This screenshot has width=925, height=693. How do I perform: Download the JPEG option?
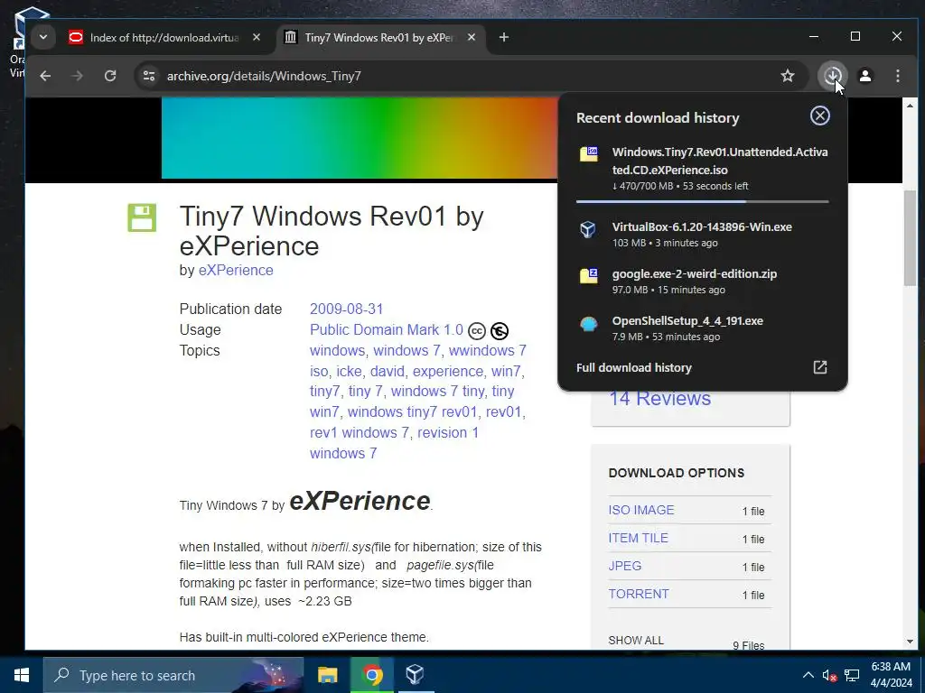pos(625,566)
